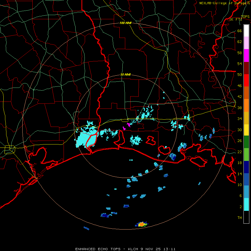Select the dark orange legend swatch

pyautogui.click(x=246, y=93)
